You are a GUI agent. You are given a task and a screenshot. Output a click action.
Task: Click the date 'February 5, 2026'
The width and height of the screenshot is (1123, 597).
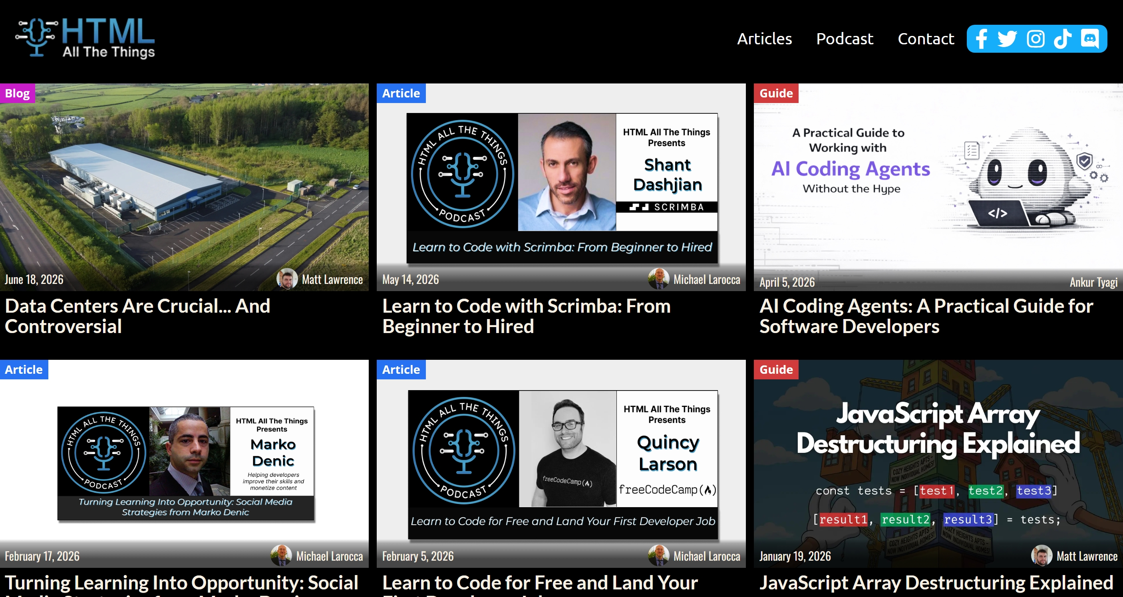coord(417,556)
